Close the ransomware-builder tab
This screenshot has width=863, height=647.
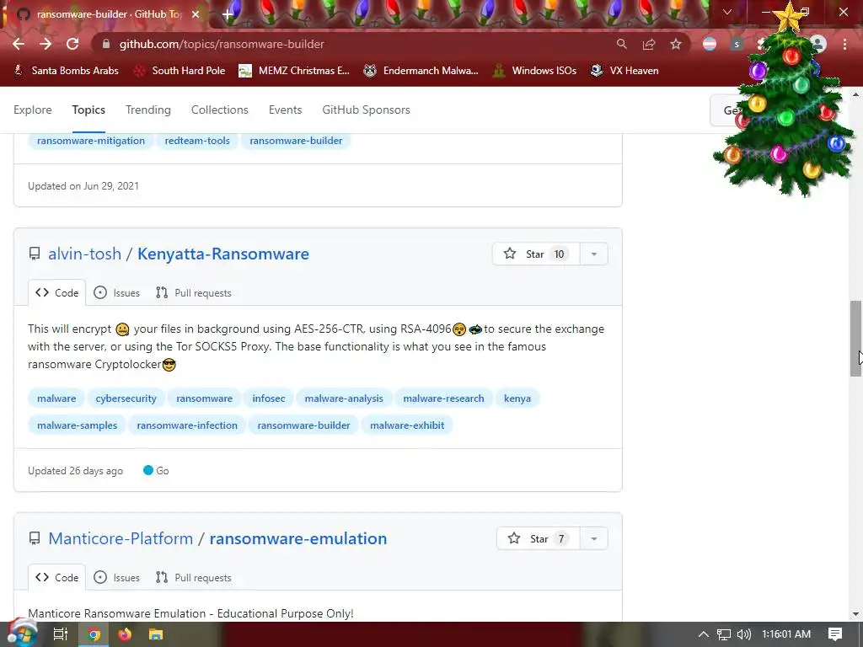point(196,14)
